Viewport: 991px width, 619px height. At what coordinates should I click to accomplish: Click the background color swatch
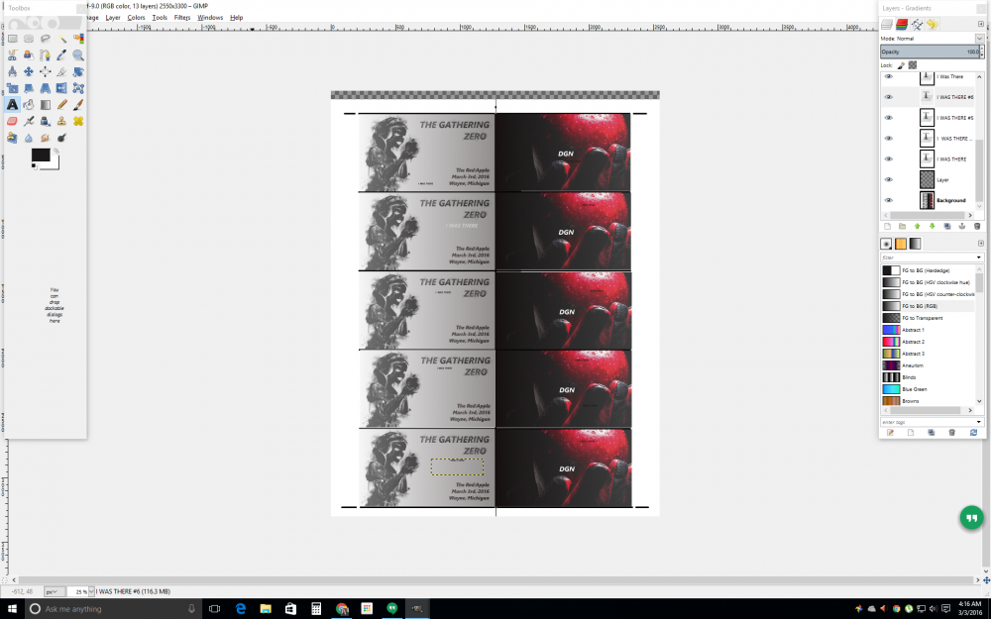click(55, 164)
